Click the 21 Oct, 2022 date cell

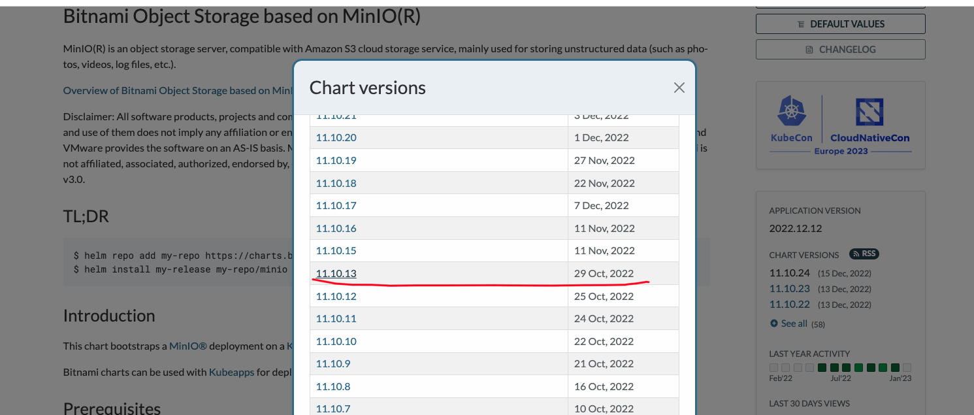pyautogui.click(x=623, y=364)
